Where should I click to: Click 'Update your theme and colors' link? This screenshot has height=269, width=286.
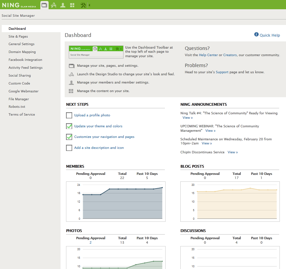(98, 126)
